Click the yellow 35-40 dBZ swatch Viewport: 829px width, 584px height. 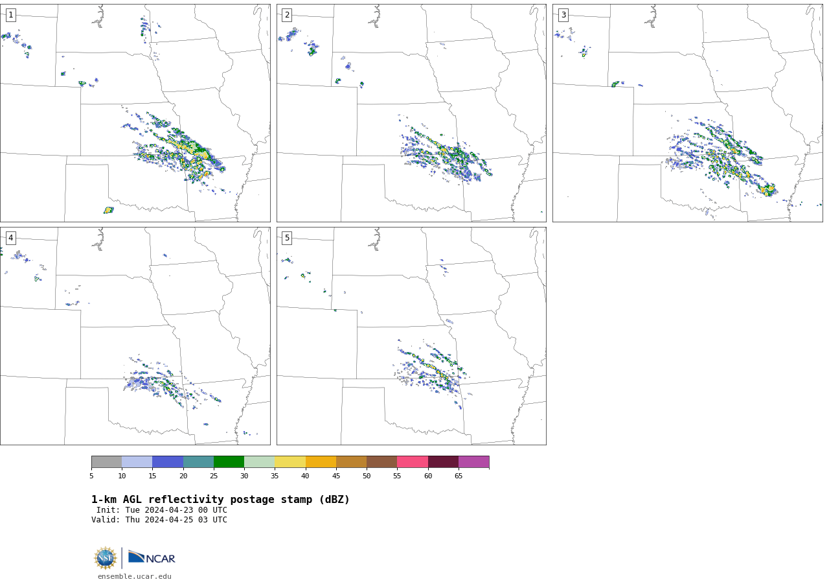[x=290, y=462]
